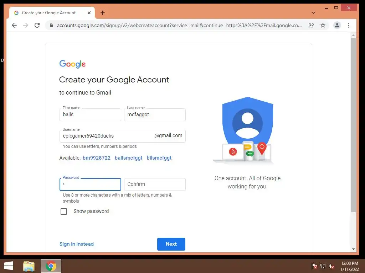
Task: Enable the Show password checkbox
Action: click(64, 212)
